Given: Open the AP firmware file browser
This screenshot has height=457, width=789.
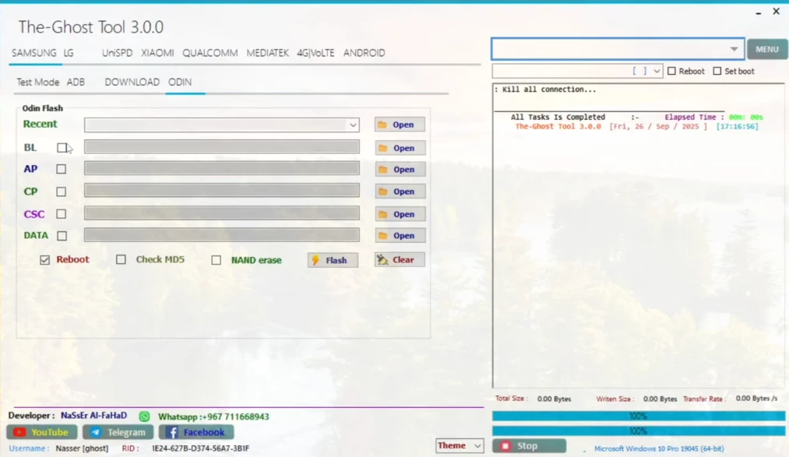Looking at the screenshot, I should point(399,169).
